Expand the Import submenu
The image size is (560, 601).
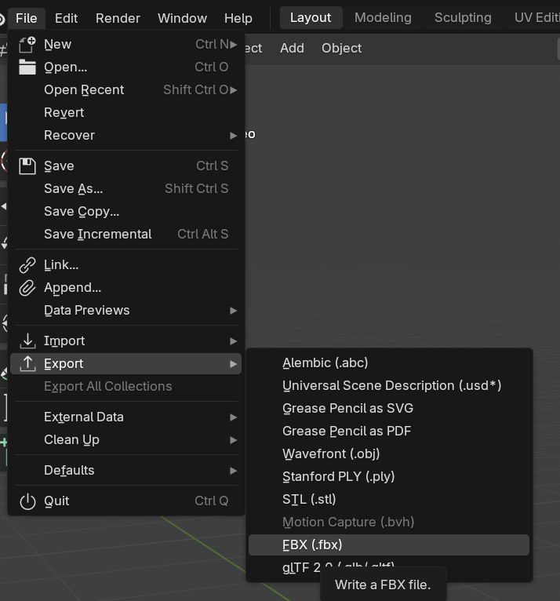[126, 341]
